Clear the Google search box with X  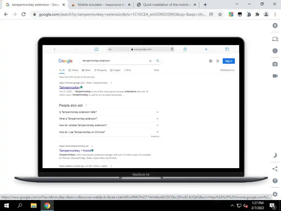tap(150, 61)
